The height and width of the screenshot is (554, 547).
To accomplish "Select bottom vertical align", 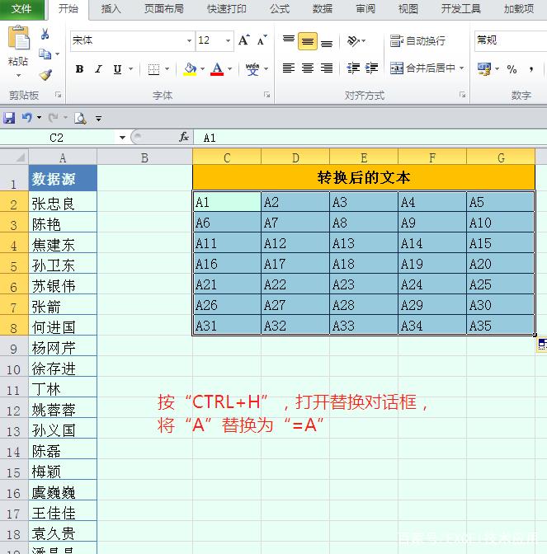I will [x=327, y=42].
